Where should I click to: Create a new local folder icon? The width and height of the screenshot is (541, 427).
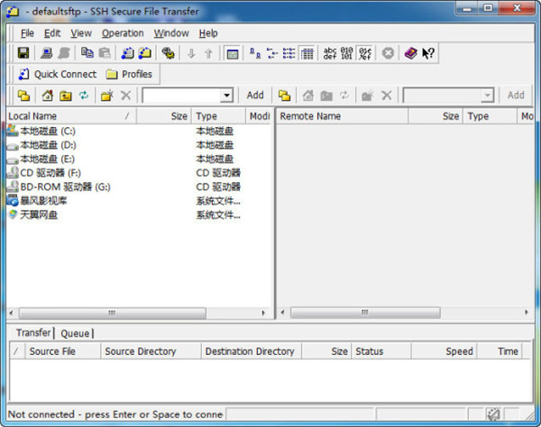pyautogui.click(x=107, y=95)
